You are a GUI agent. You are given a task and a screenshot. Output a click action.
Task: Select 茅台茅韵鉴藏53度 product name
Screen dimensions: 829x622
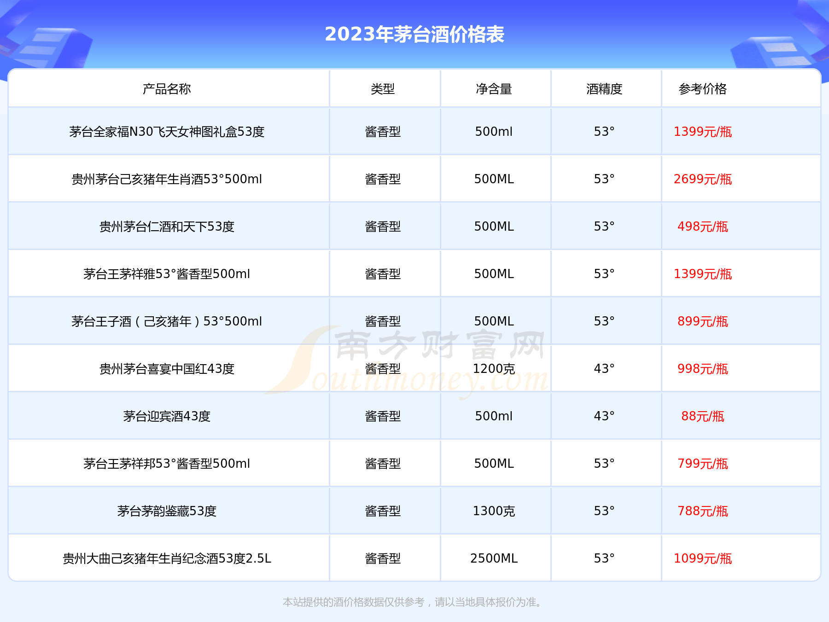point(167,511)
